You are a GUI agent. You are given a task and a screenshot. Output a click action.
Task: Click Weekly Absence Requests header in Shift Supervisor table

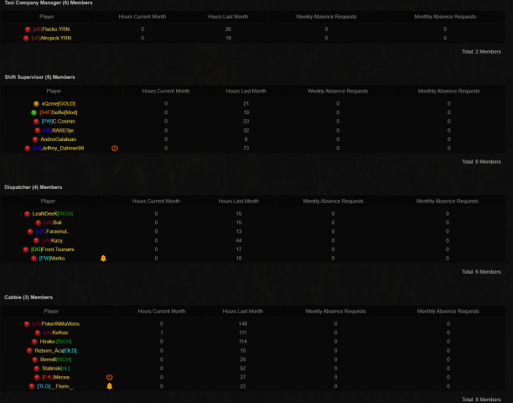338,91
